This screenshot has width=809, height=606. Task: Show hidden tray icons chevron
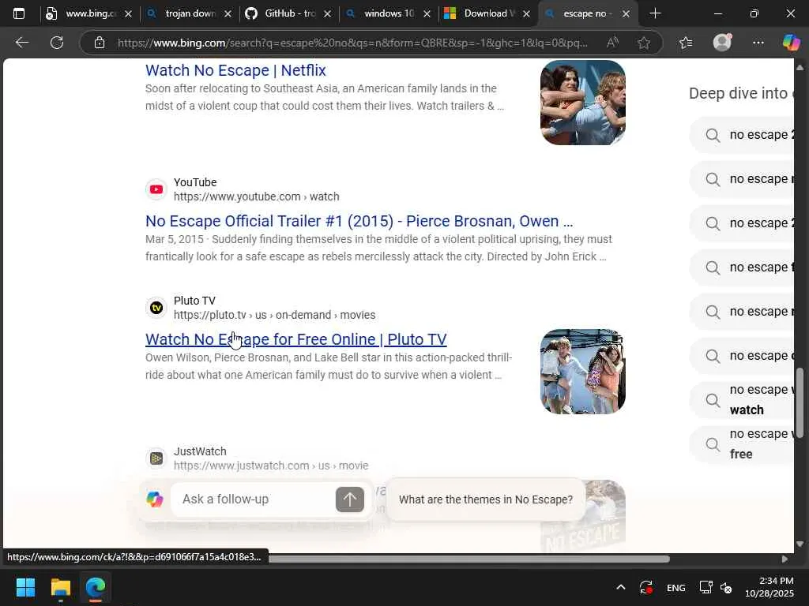(x=621, y=587)
